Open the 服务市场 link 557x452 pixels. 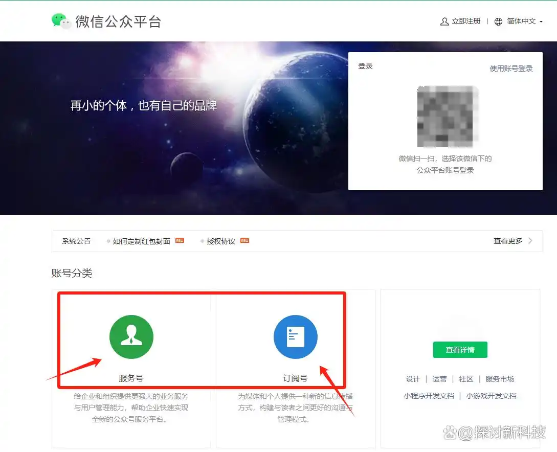500,379
